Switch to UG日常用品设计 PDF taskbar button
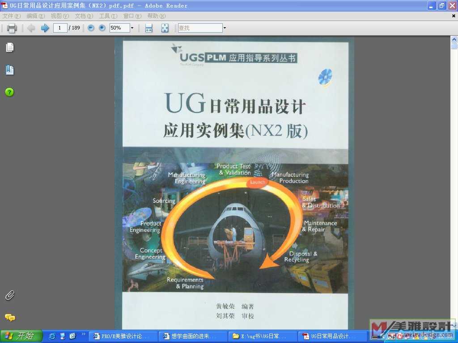 pos(332,336)
